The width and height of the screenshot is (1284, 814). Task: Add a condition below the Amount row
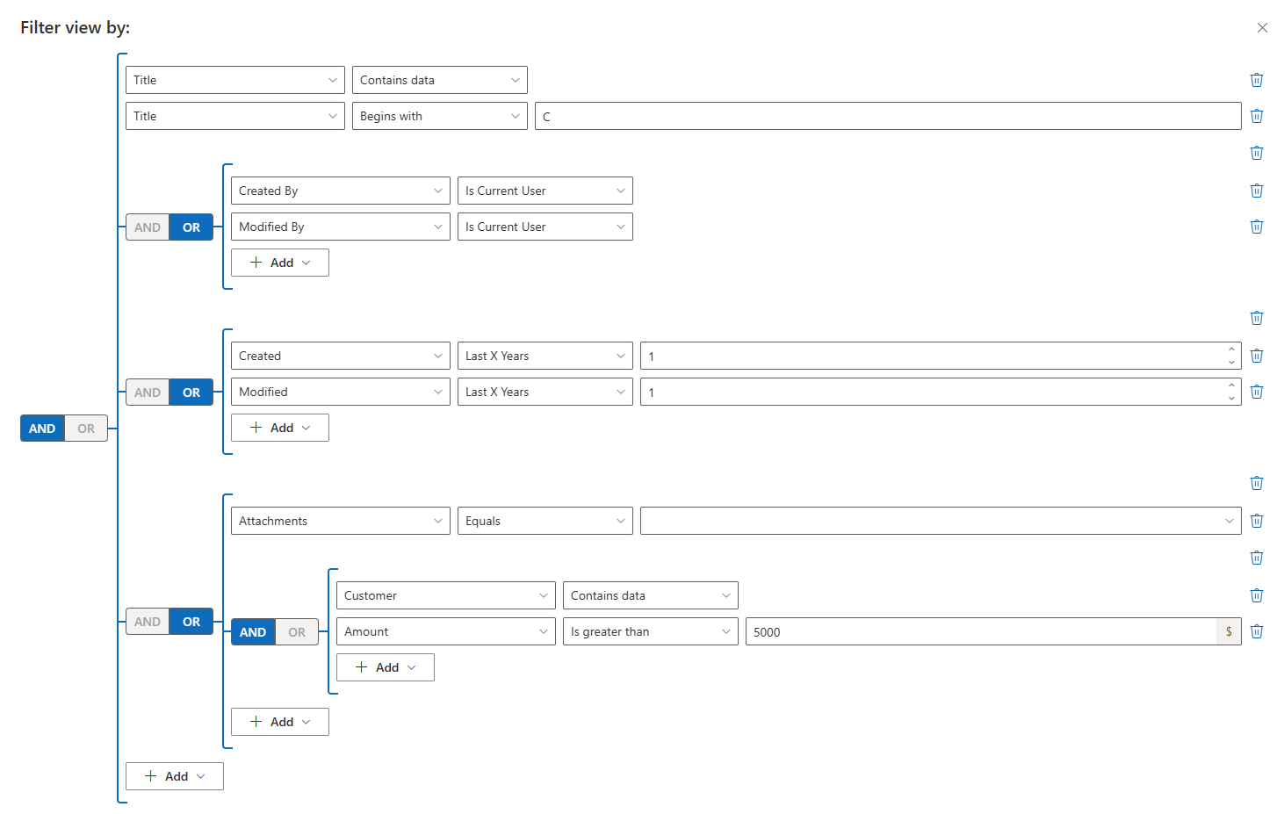(386, 667)
